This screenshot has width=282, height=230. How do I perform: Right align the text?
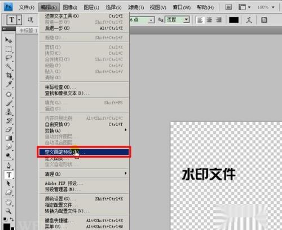tap(219, 20)
